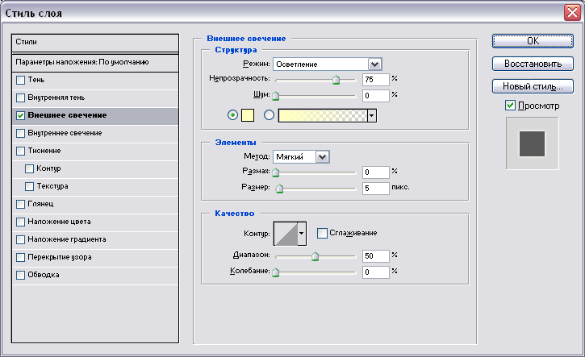585x357 pixels.
Task: Check the Текстура sub-option checkbox
Action: [30, 186]
